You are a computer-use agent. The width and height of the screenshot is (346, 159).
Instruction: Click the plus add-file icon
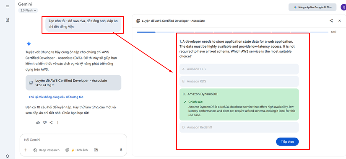pos(26,150)
